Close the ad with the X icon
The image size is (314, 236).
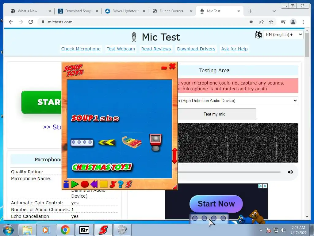pyautogui.click(x=265, y=186)
